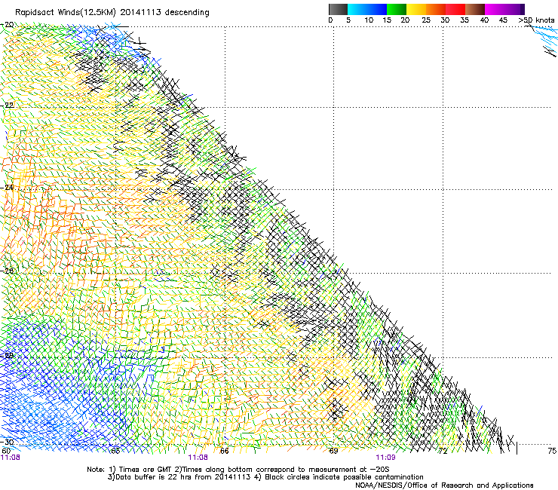Click the note line 'Times are GMT'
Viewport: 558px width, 490px height.
(146, 470)
